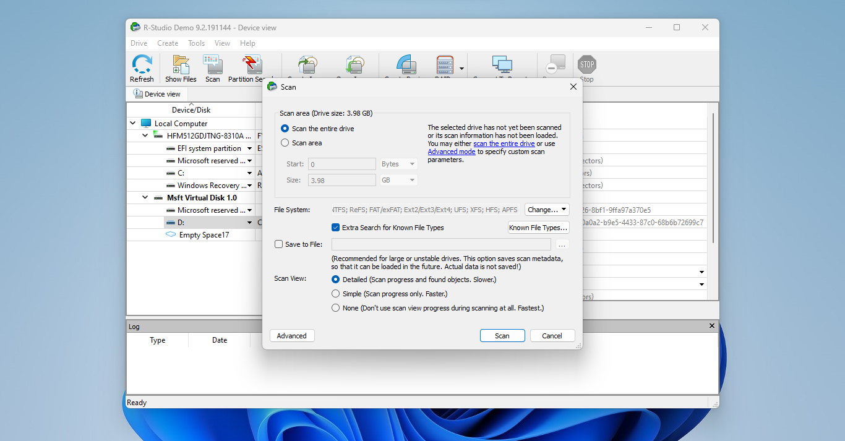Switch to the Device view tab

(157, 94)
